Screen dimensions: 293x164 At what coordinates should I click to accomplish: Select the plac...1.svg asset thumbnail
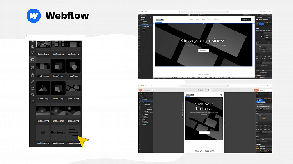tap(58, 111)
